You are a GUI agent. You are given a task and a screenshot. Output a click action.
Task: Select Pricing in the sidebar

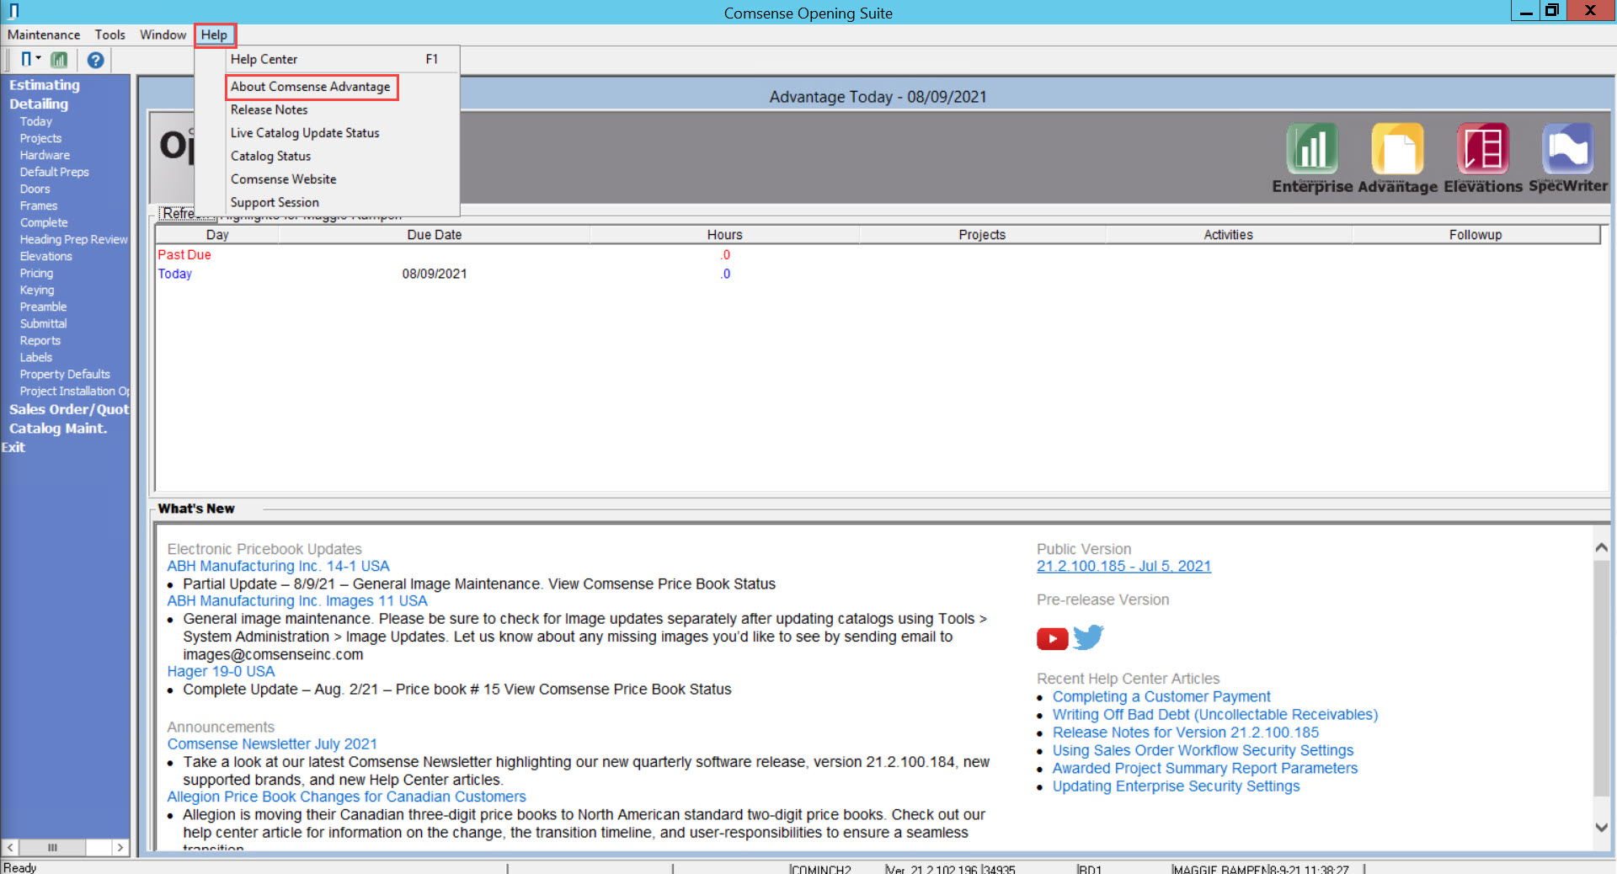pos(36,273)
